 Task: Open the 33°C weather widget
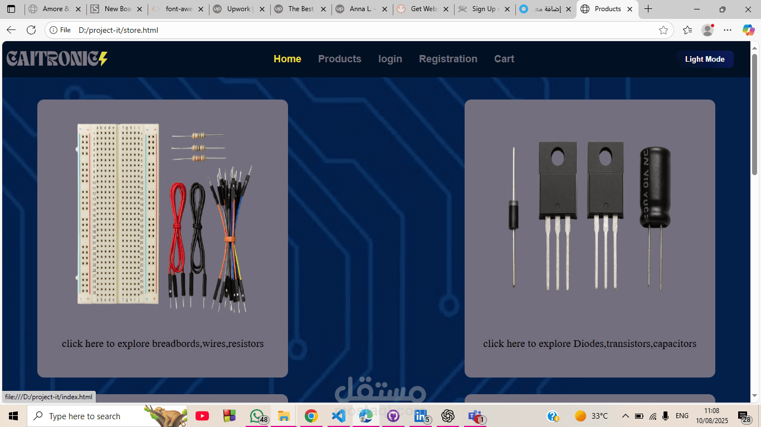pos(592,416)
